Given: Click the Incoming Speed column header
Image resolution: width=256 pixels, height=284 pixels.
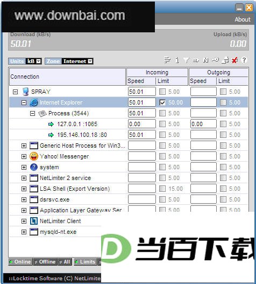Looking at the screenshot, I should pos(141,81).
